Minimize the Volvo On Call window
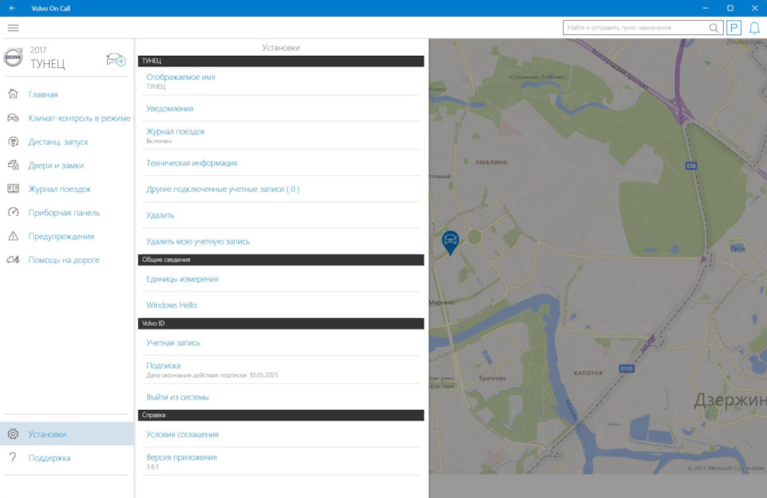Screen dimensions: 767x498 (x=705, y=8)
